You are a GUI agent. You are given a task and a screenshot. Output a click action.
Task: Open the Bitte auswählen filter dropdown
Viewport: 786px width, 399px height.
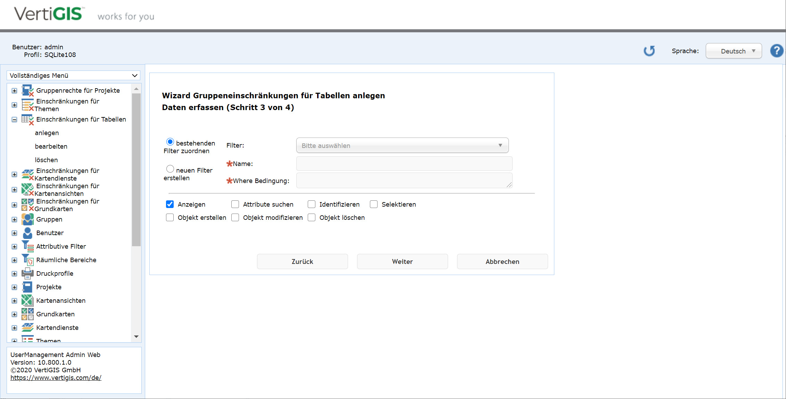(x=402, y=145)
